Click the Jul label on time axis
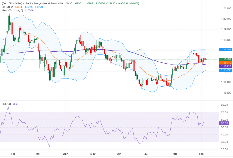Image resolution: width=233 pixels, height=158 pixels. click(x=146, y=154)
